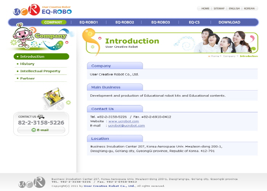
Task: Click the E-mail button in contact box
Action: pos(41,130)
